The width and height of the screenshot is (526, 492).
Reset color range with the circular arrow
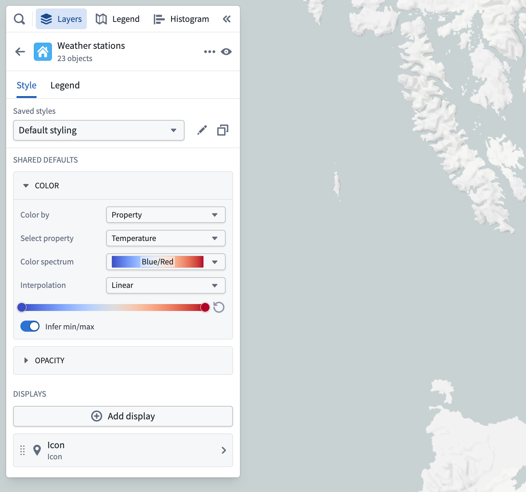(219, 307)
